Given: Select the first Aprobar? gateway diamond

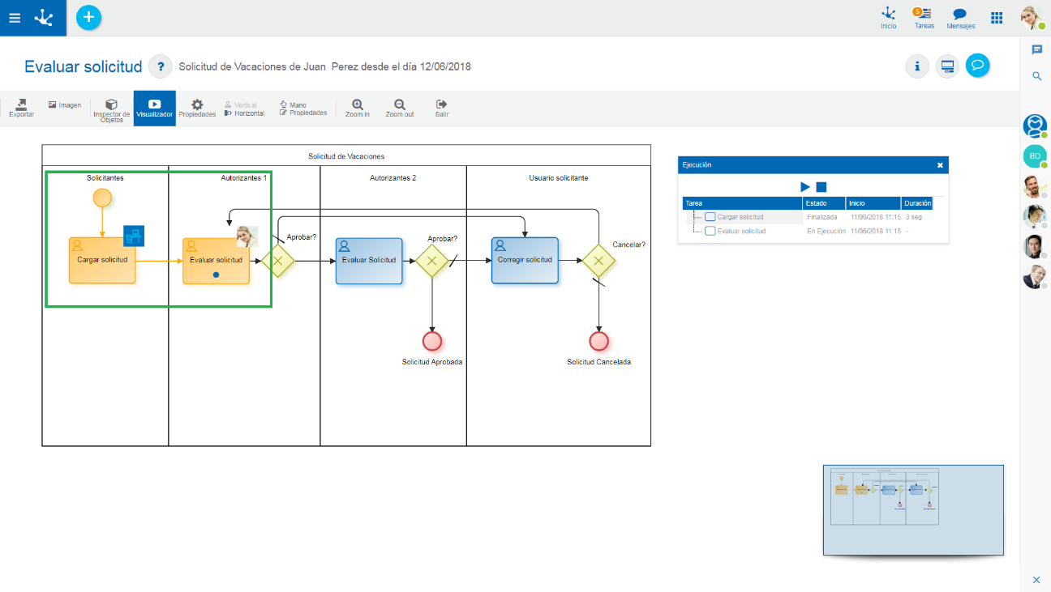Looking at the screenshot, I should click(278, 261).
